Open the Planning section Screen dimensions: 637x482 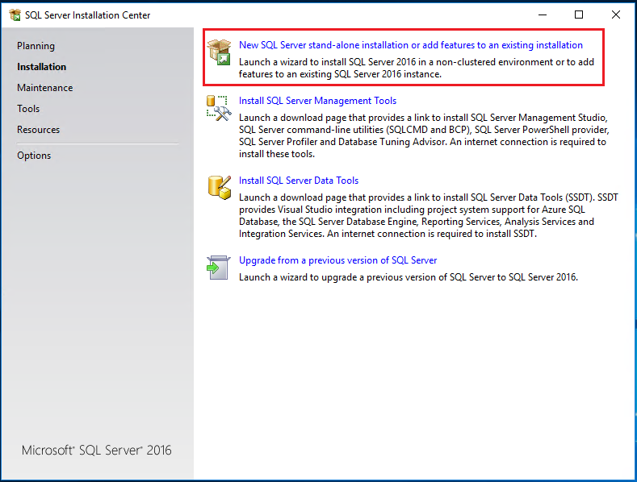(x=36, y=46)
